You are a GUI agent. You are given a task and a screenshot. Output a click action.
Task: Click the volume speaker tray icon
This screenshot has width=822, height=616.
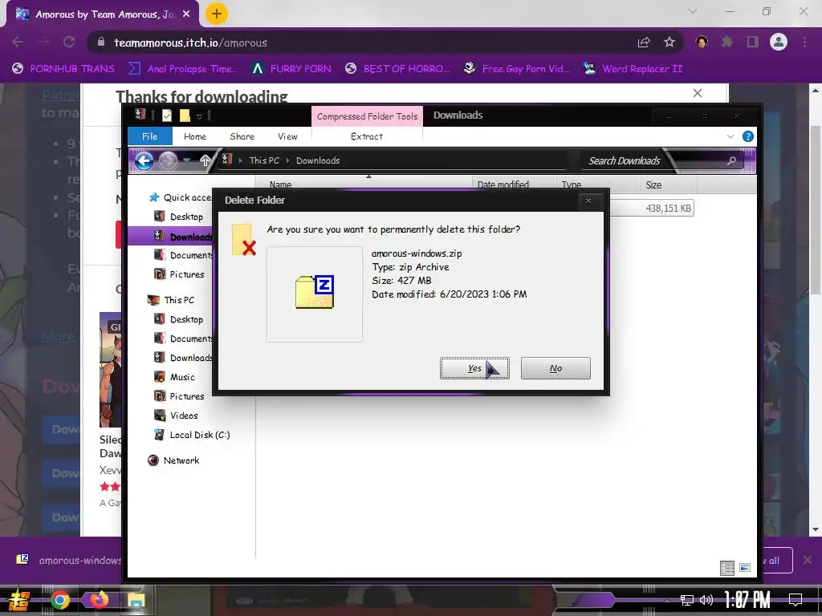[x=706, y=600]
